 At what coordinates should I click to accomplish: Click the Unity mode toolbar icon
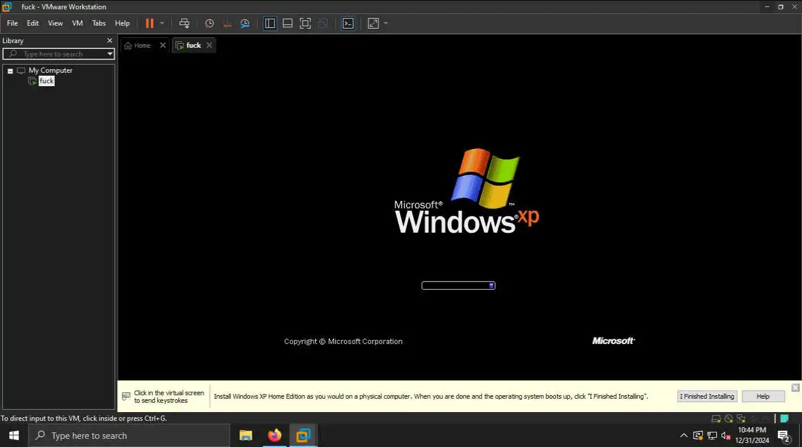[x=323, y=23]
